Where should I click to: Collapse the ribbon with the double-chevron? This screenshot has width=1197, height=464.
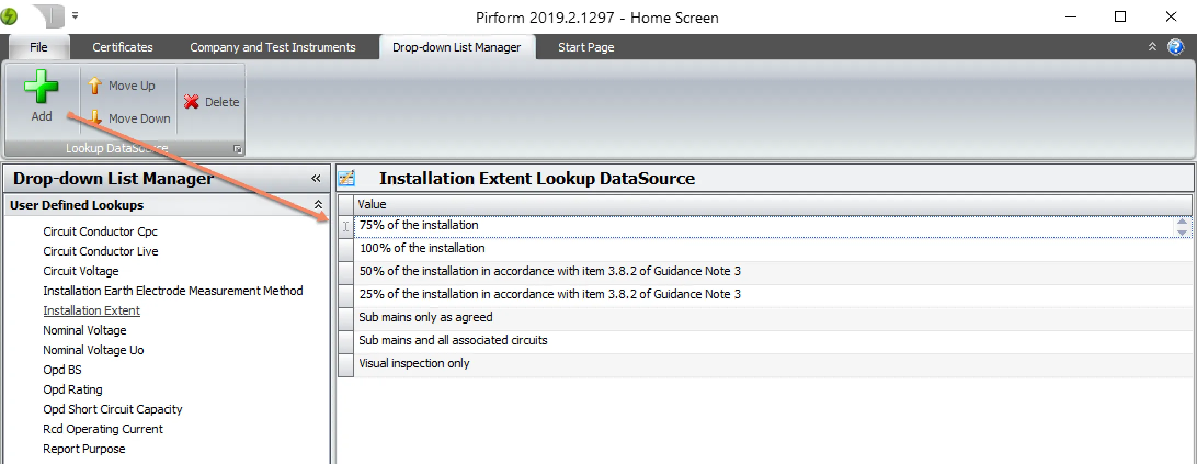[x=1152, y=47]
